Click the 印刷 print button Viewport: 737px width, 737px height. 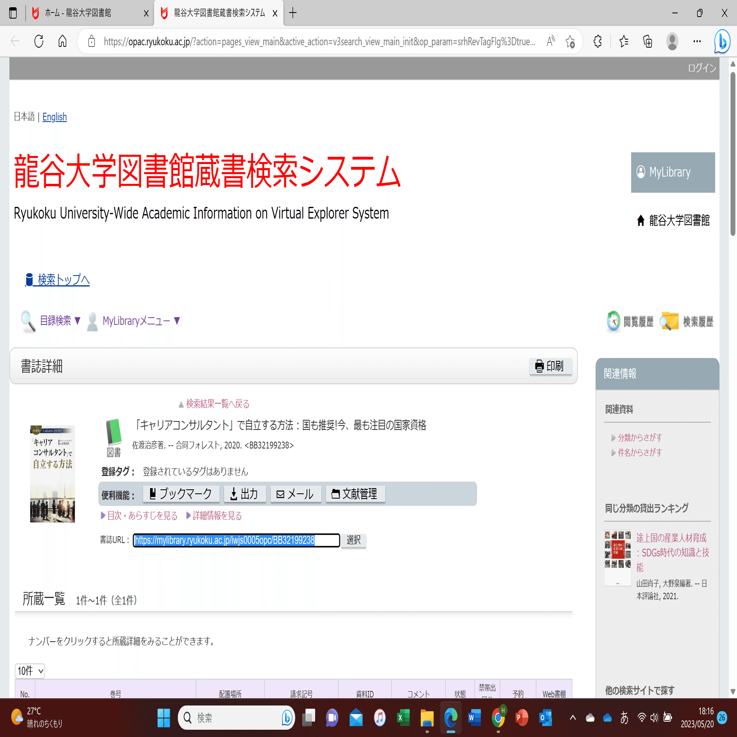click(x=550, y=366)
